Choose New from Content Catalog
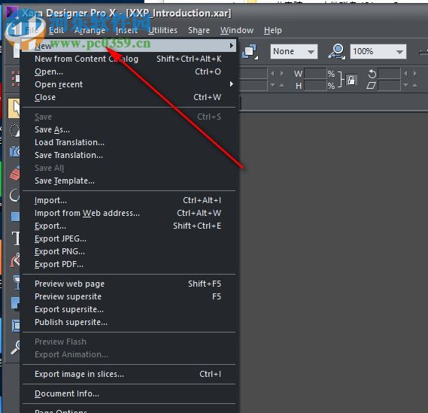Viewport: 428px width, 413px height. [129, 59]
